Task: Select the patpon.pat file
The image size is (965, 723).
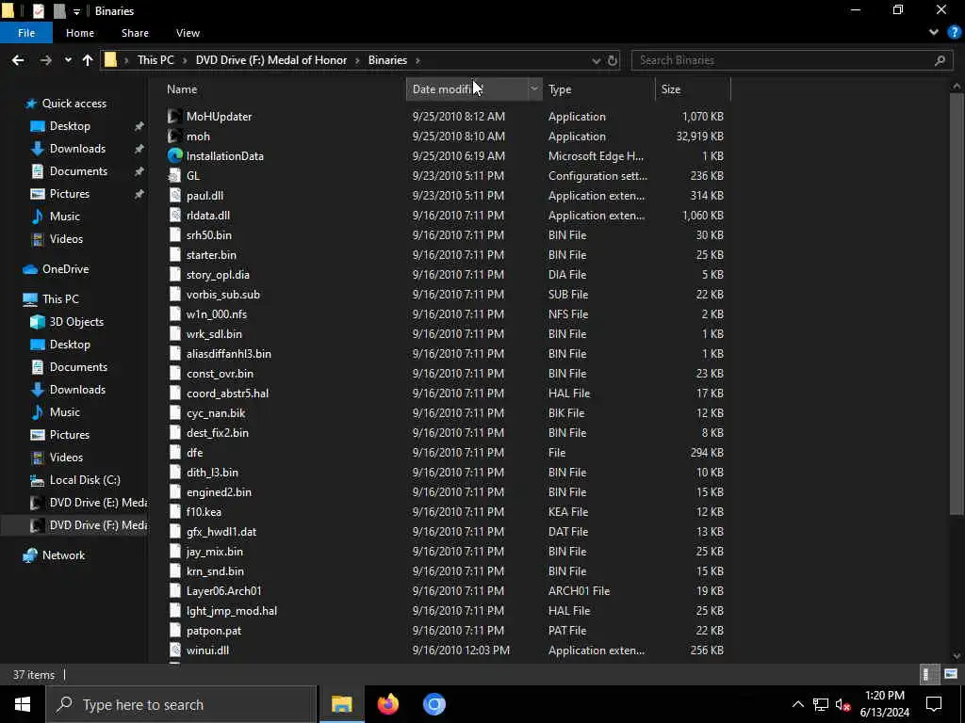Action: click(x=214, y=631)
